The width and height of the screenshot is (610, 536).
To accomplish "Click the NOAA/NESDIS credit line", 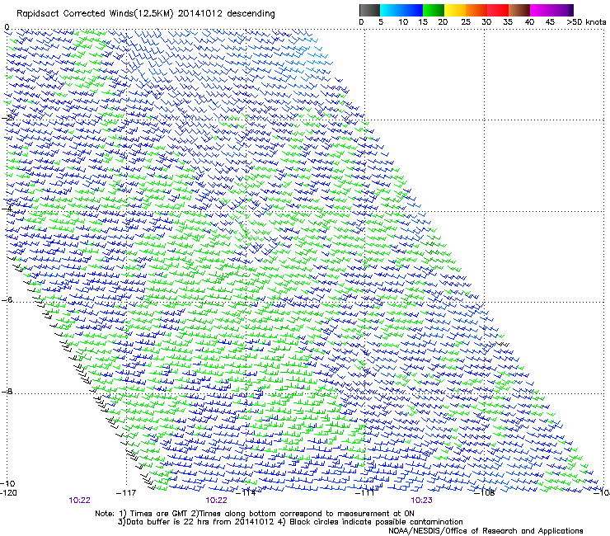I will click(486, 531).
